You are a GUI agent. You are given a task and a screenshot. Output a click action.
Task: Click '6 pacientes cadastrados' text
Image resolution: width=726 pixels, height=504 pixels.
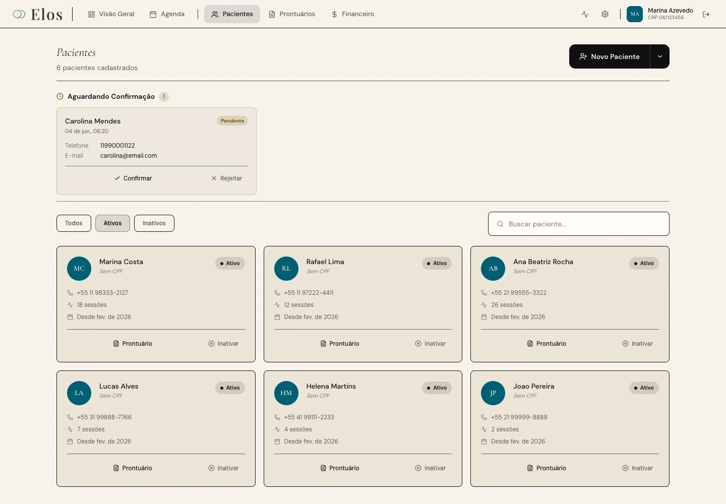click(x=97, y=68)
